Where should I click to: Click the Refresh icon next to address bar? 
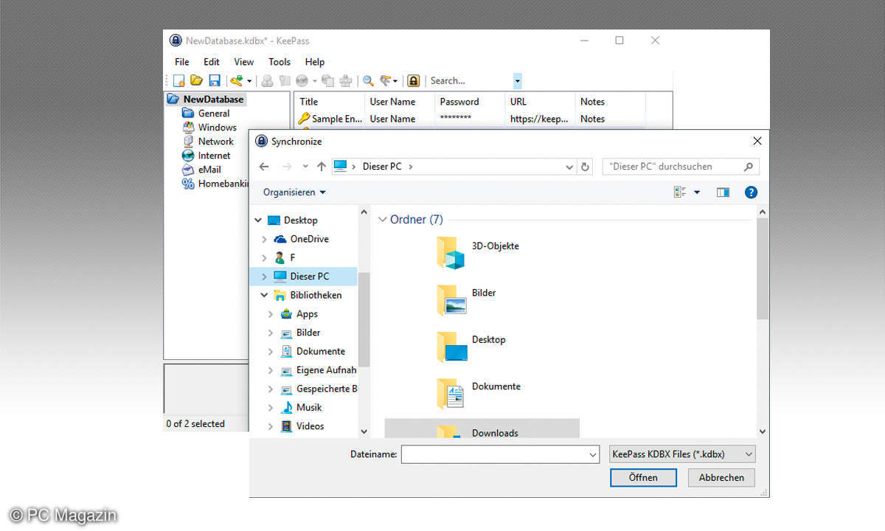(x=586, y=167)
